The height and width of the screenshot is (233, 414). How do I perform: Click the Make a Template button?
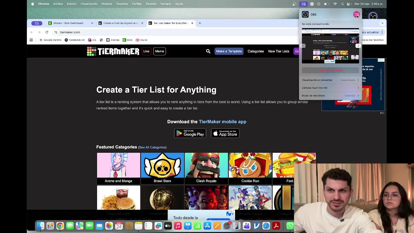click(x=229, y=51)
